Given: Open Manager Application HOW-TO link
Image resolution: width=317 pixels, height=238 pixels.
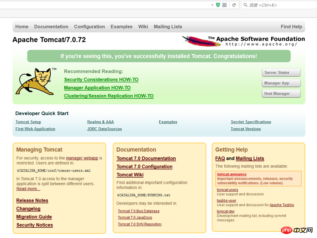Looking at the screenshot, I should [97, 88].
